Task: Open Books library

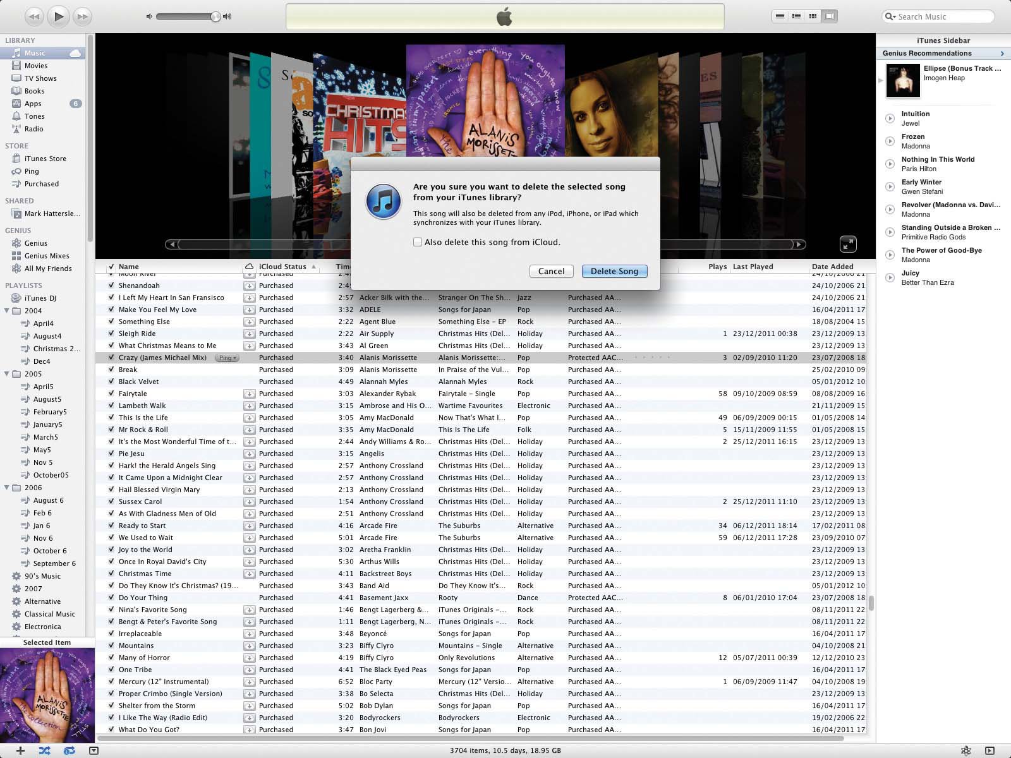Action: click(x=34, y=91)
